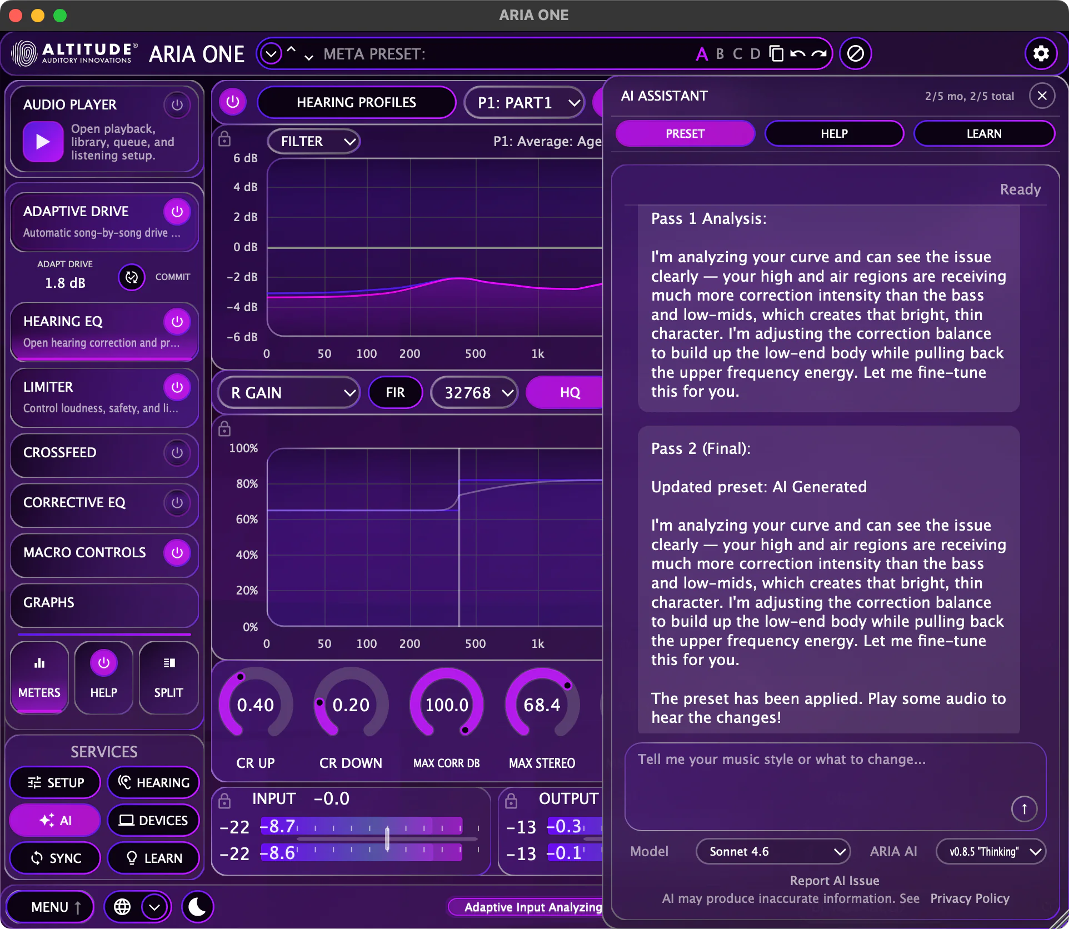
Task: Choose AI model from Sonnet 4.6 dropdown
Action: point(773,851)
